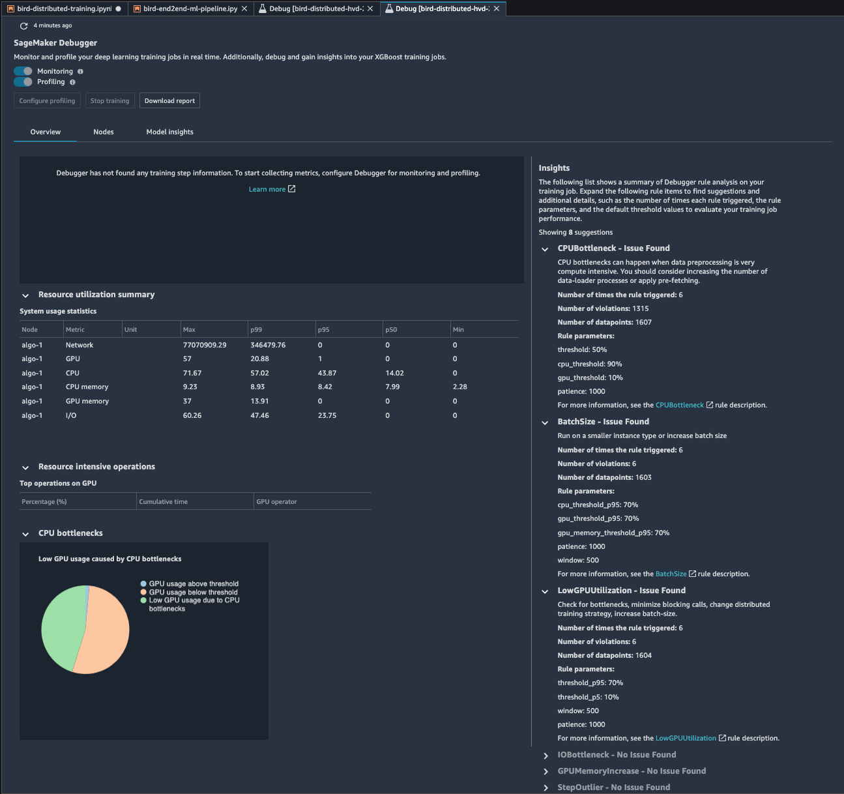Click the Network metric row
This screenshot has width=844, height=794.
pyautogui.click(x=269, y=345)
